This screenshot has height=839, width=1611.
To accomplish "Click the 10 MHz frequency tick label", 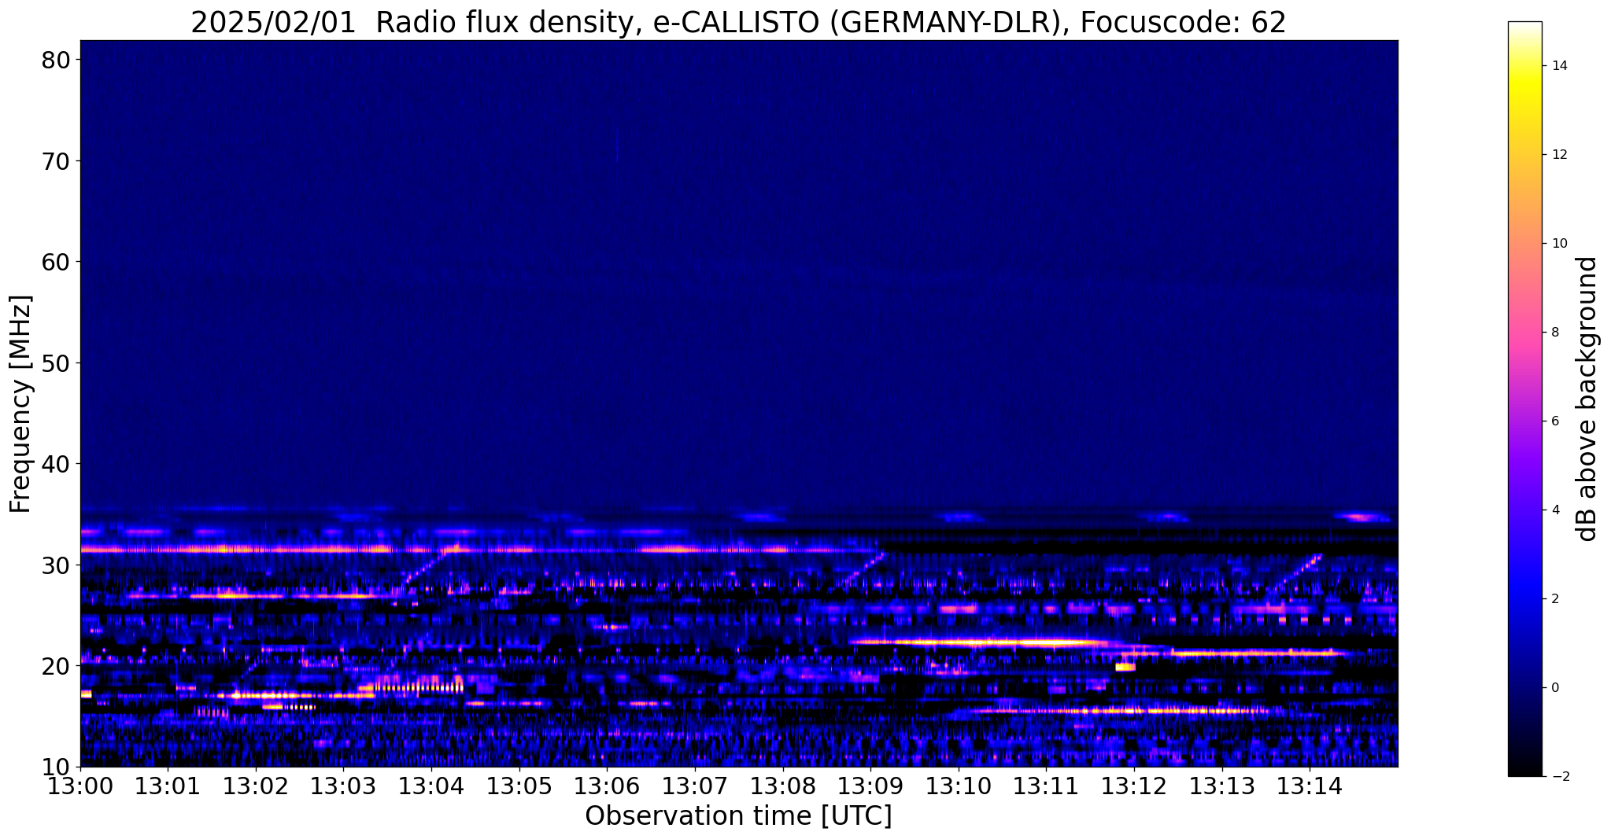I will click(56, 767).
